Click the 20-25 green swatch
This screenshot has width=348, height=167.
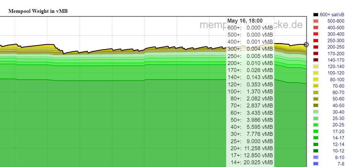(316, 125)
